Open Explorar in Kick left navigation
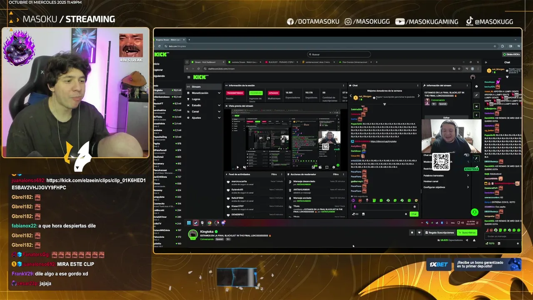 [158, 70]
